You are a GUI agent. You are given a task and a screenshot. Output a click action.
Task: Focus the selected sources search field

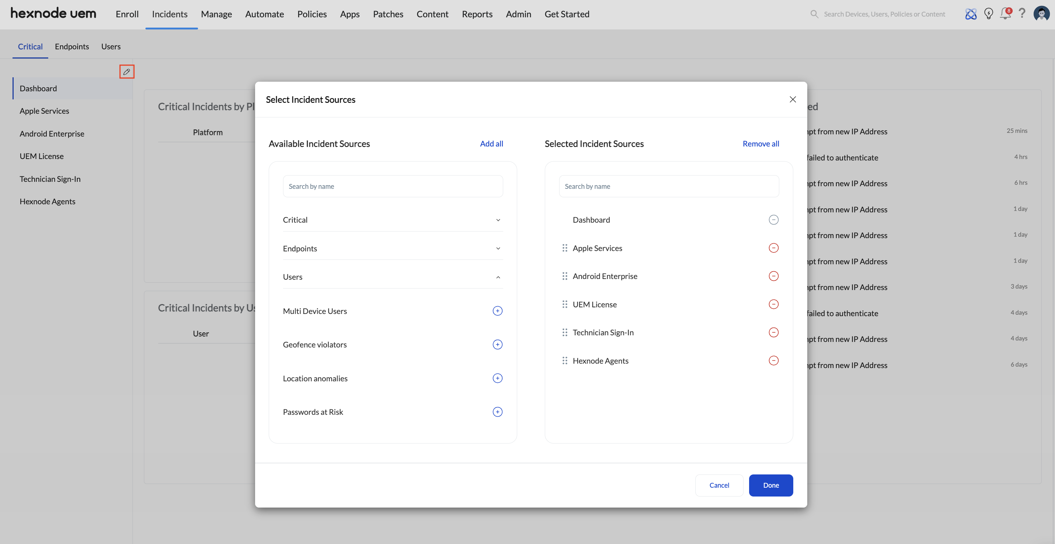(668, 186)
